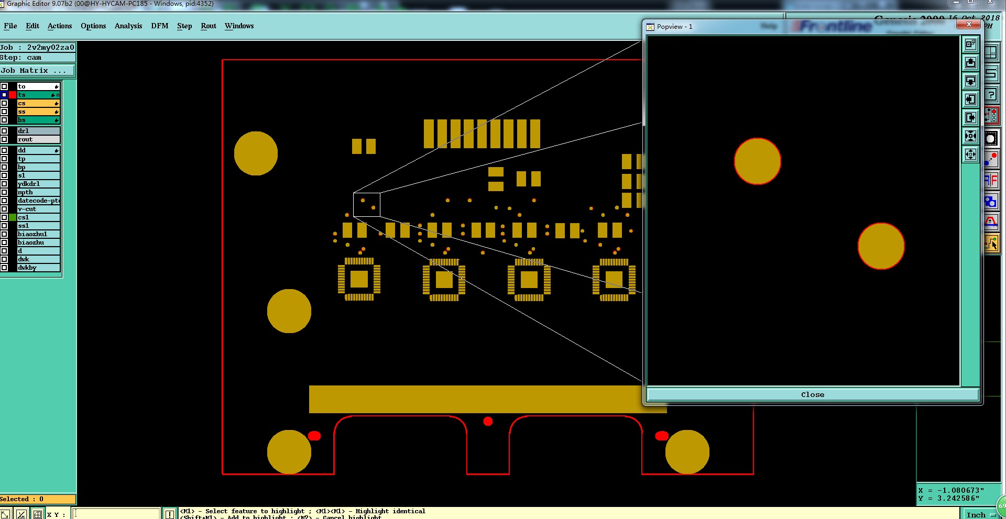Select the ydkdrl layer row

[39, 184]
